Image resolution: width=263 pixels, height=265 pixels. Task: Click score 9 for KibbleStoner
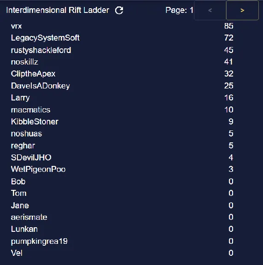231,122
